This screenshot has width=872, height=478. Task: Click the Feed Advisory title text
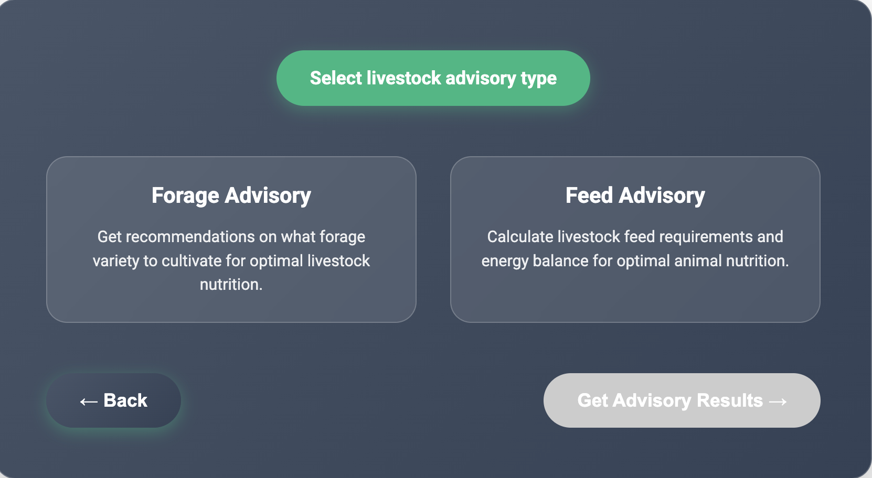coord(635,195)
